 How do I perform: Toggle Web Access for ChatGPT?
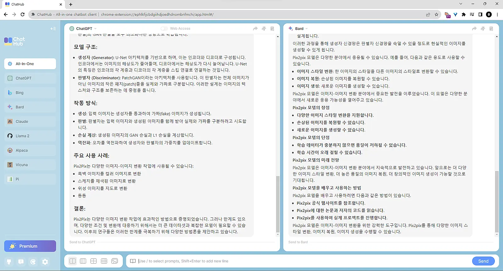[164, 28]
